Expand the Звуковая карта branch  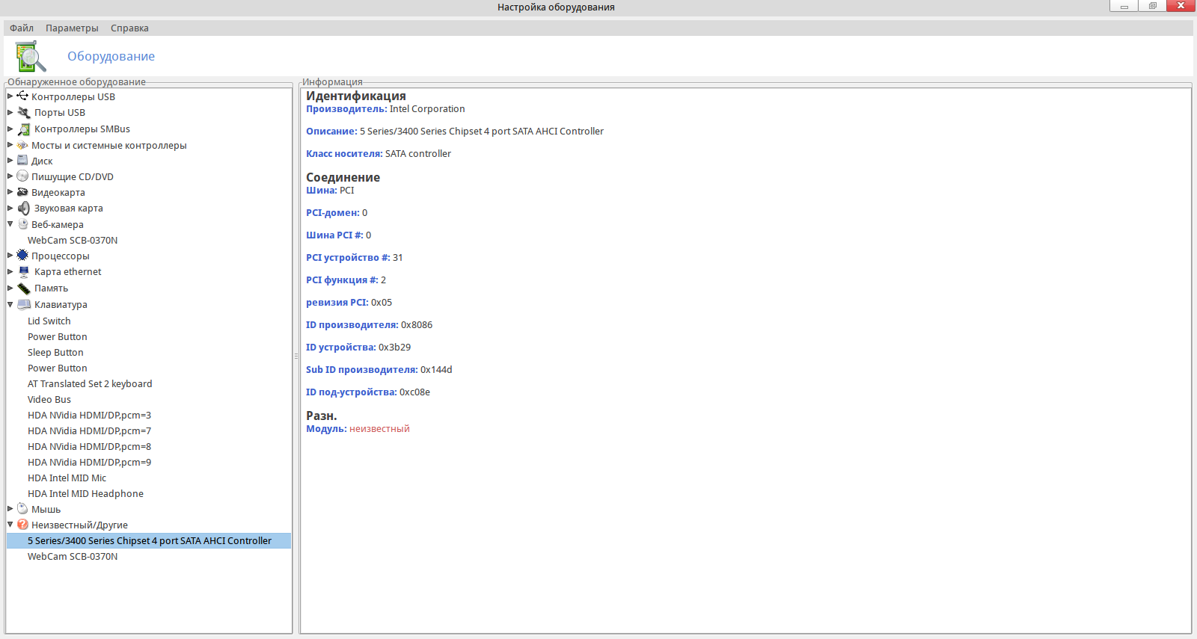tap(10, 208)
